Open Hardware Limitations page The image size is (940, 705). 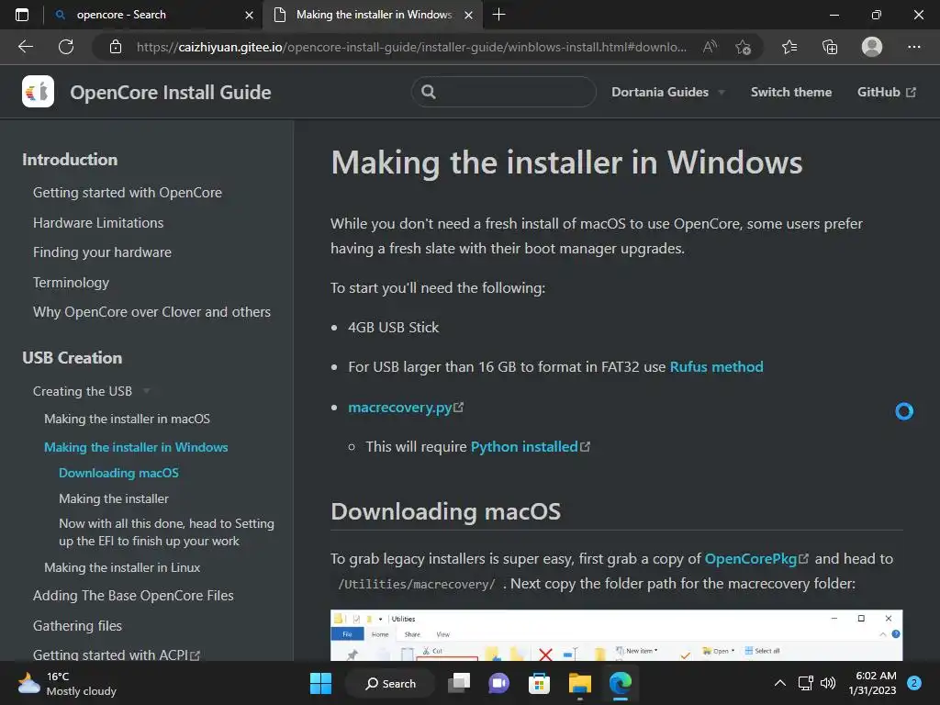coord(97,222)
